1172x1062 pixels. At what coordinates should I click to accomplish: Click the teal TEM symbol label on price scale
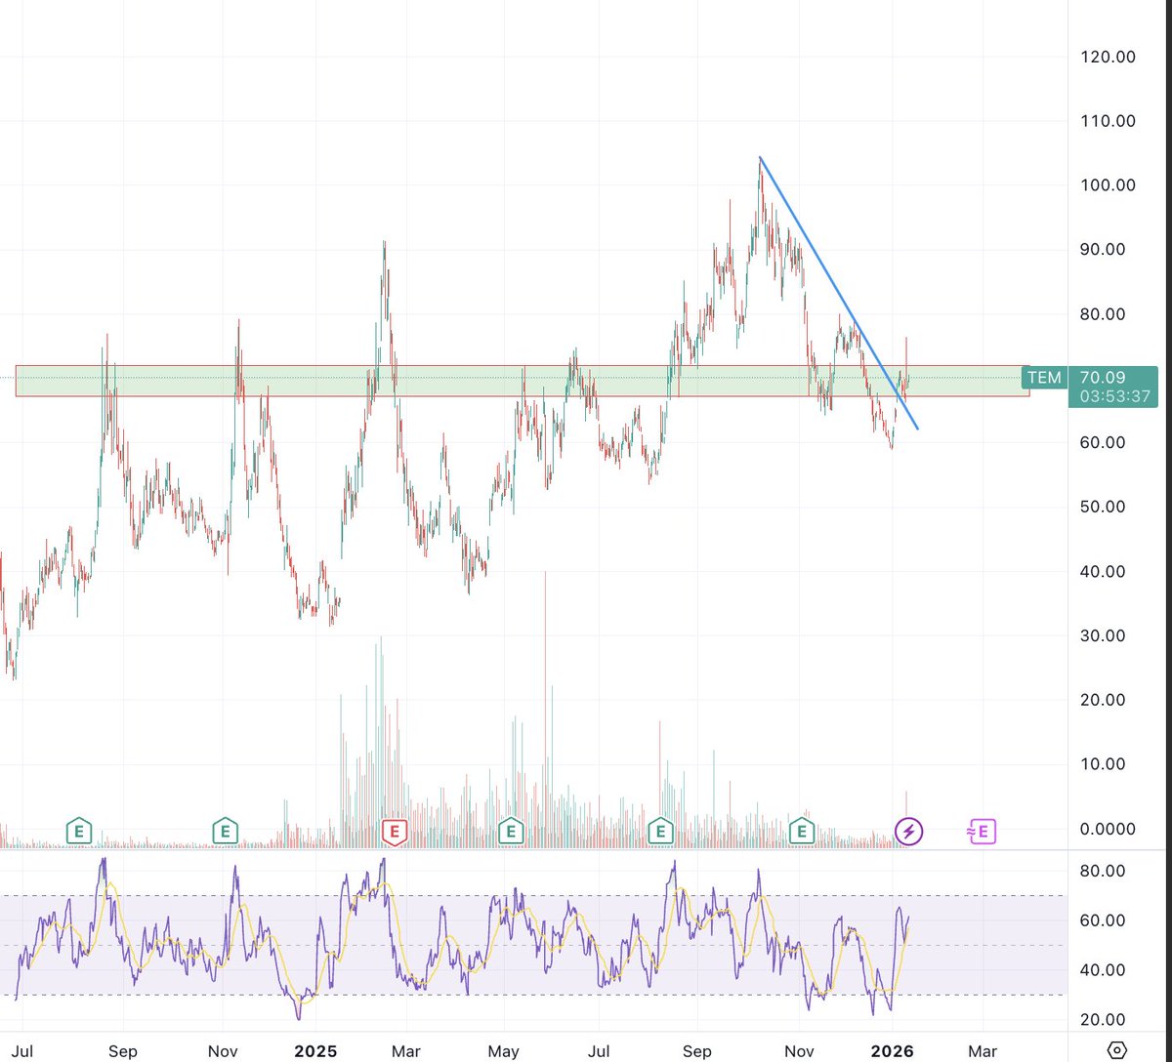(x=1044, y=378)
